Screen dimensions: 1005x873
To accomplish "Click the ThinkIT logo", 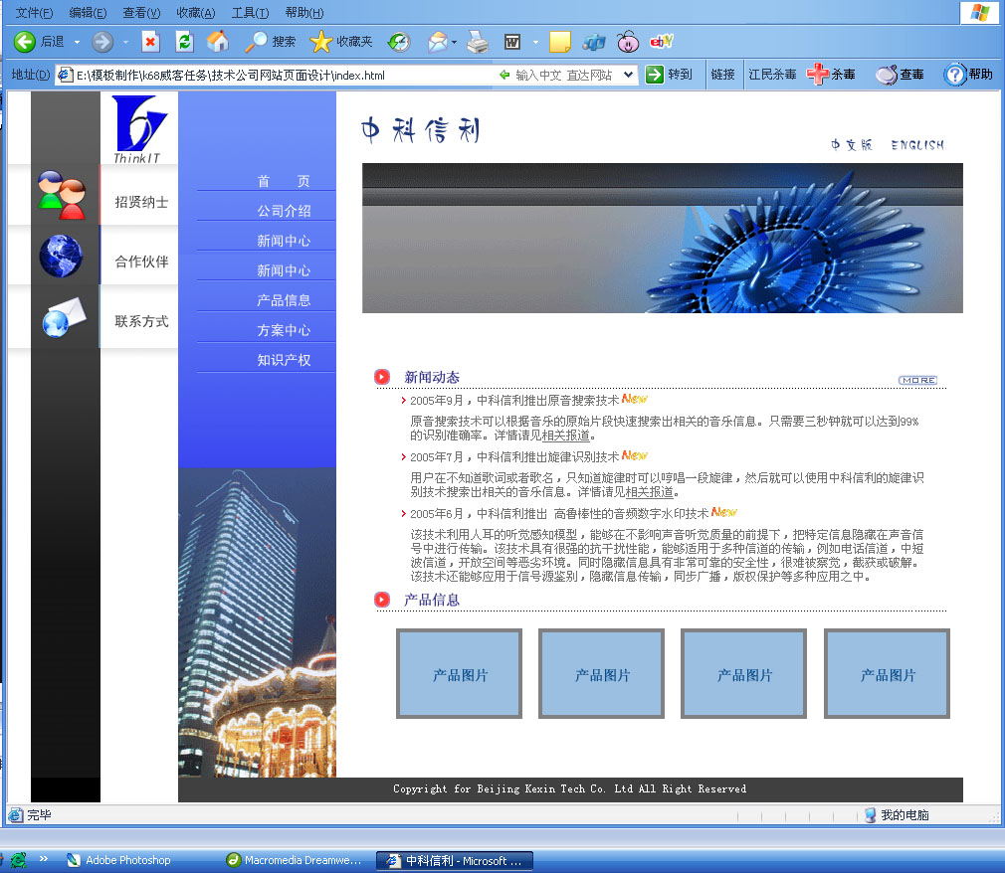I will click(x=138, y=130).
